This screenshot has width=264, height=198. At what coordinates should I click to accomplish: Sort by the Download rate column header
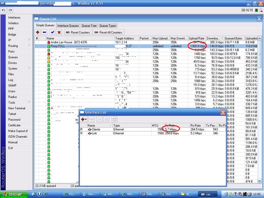pyautogui.click(x=215, y=38)
